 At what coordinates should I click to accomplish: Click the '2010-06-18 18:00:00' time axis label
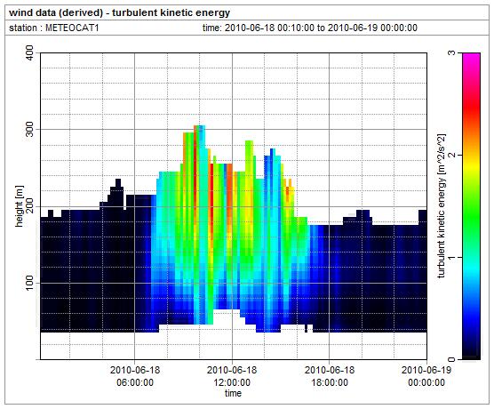[330, 376]
